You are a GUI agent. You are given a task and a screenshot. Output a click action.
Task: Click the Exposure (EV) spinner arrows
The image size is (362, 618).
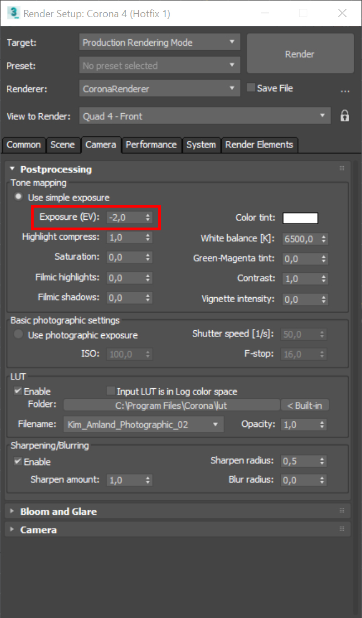pyautogui.click(x=148, y=218)
